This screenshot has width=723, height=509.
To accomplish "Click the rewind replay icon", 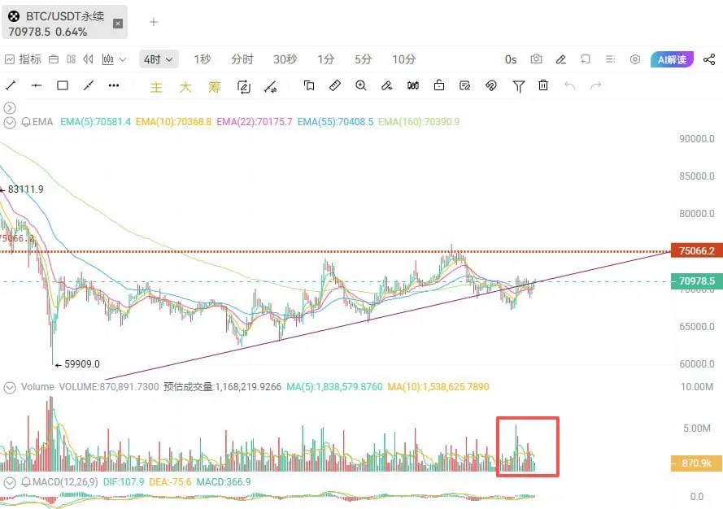I will [x=88, y=59].
